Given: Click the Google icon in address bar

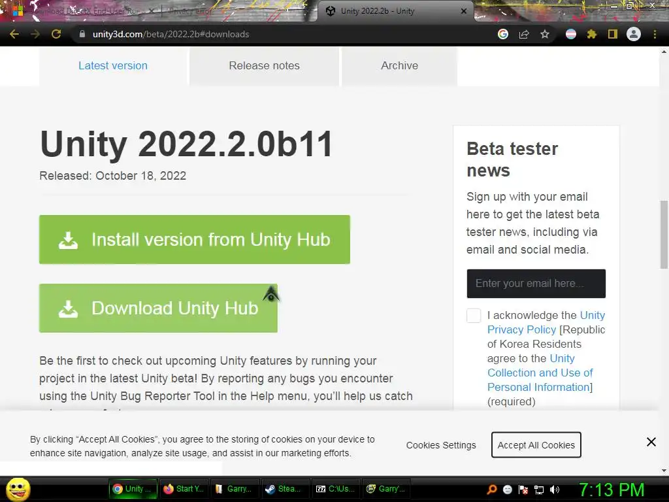Looking at the screenshot, I should (503, 34).
